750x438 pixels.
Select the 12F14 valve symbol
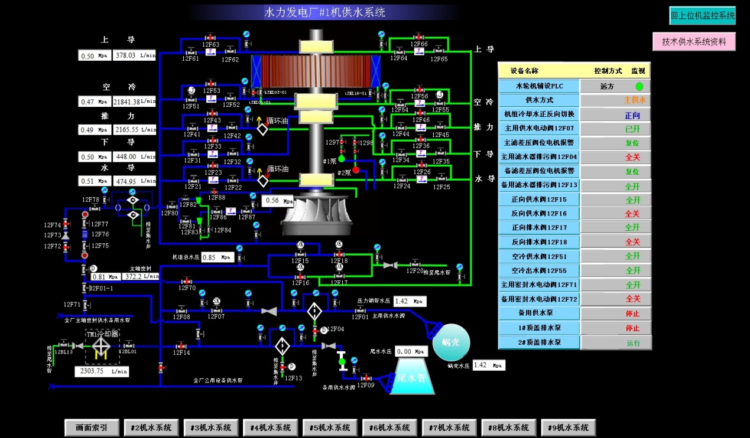pyautogui.click(x=181, y=345)
